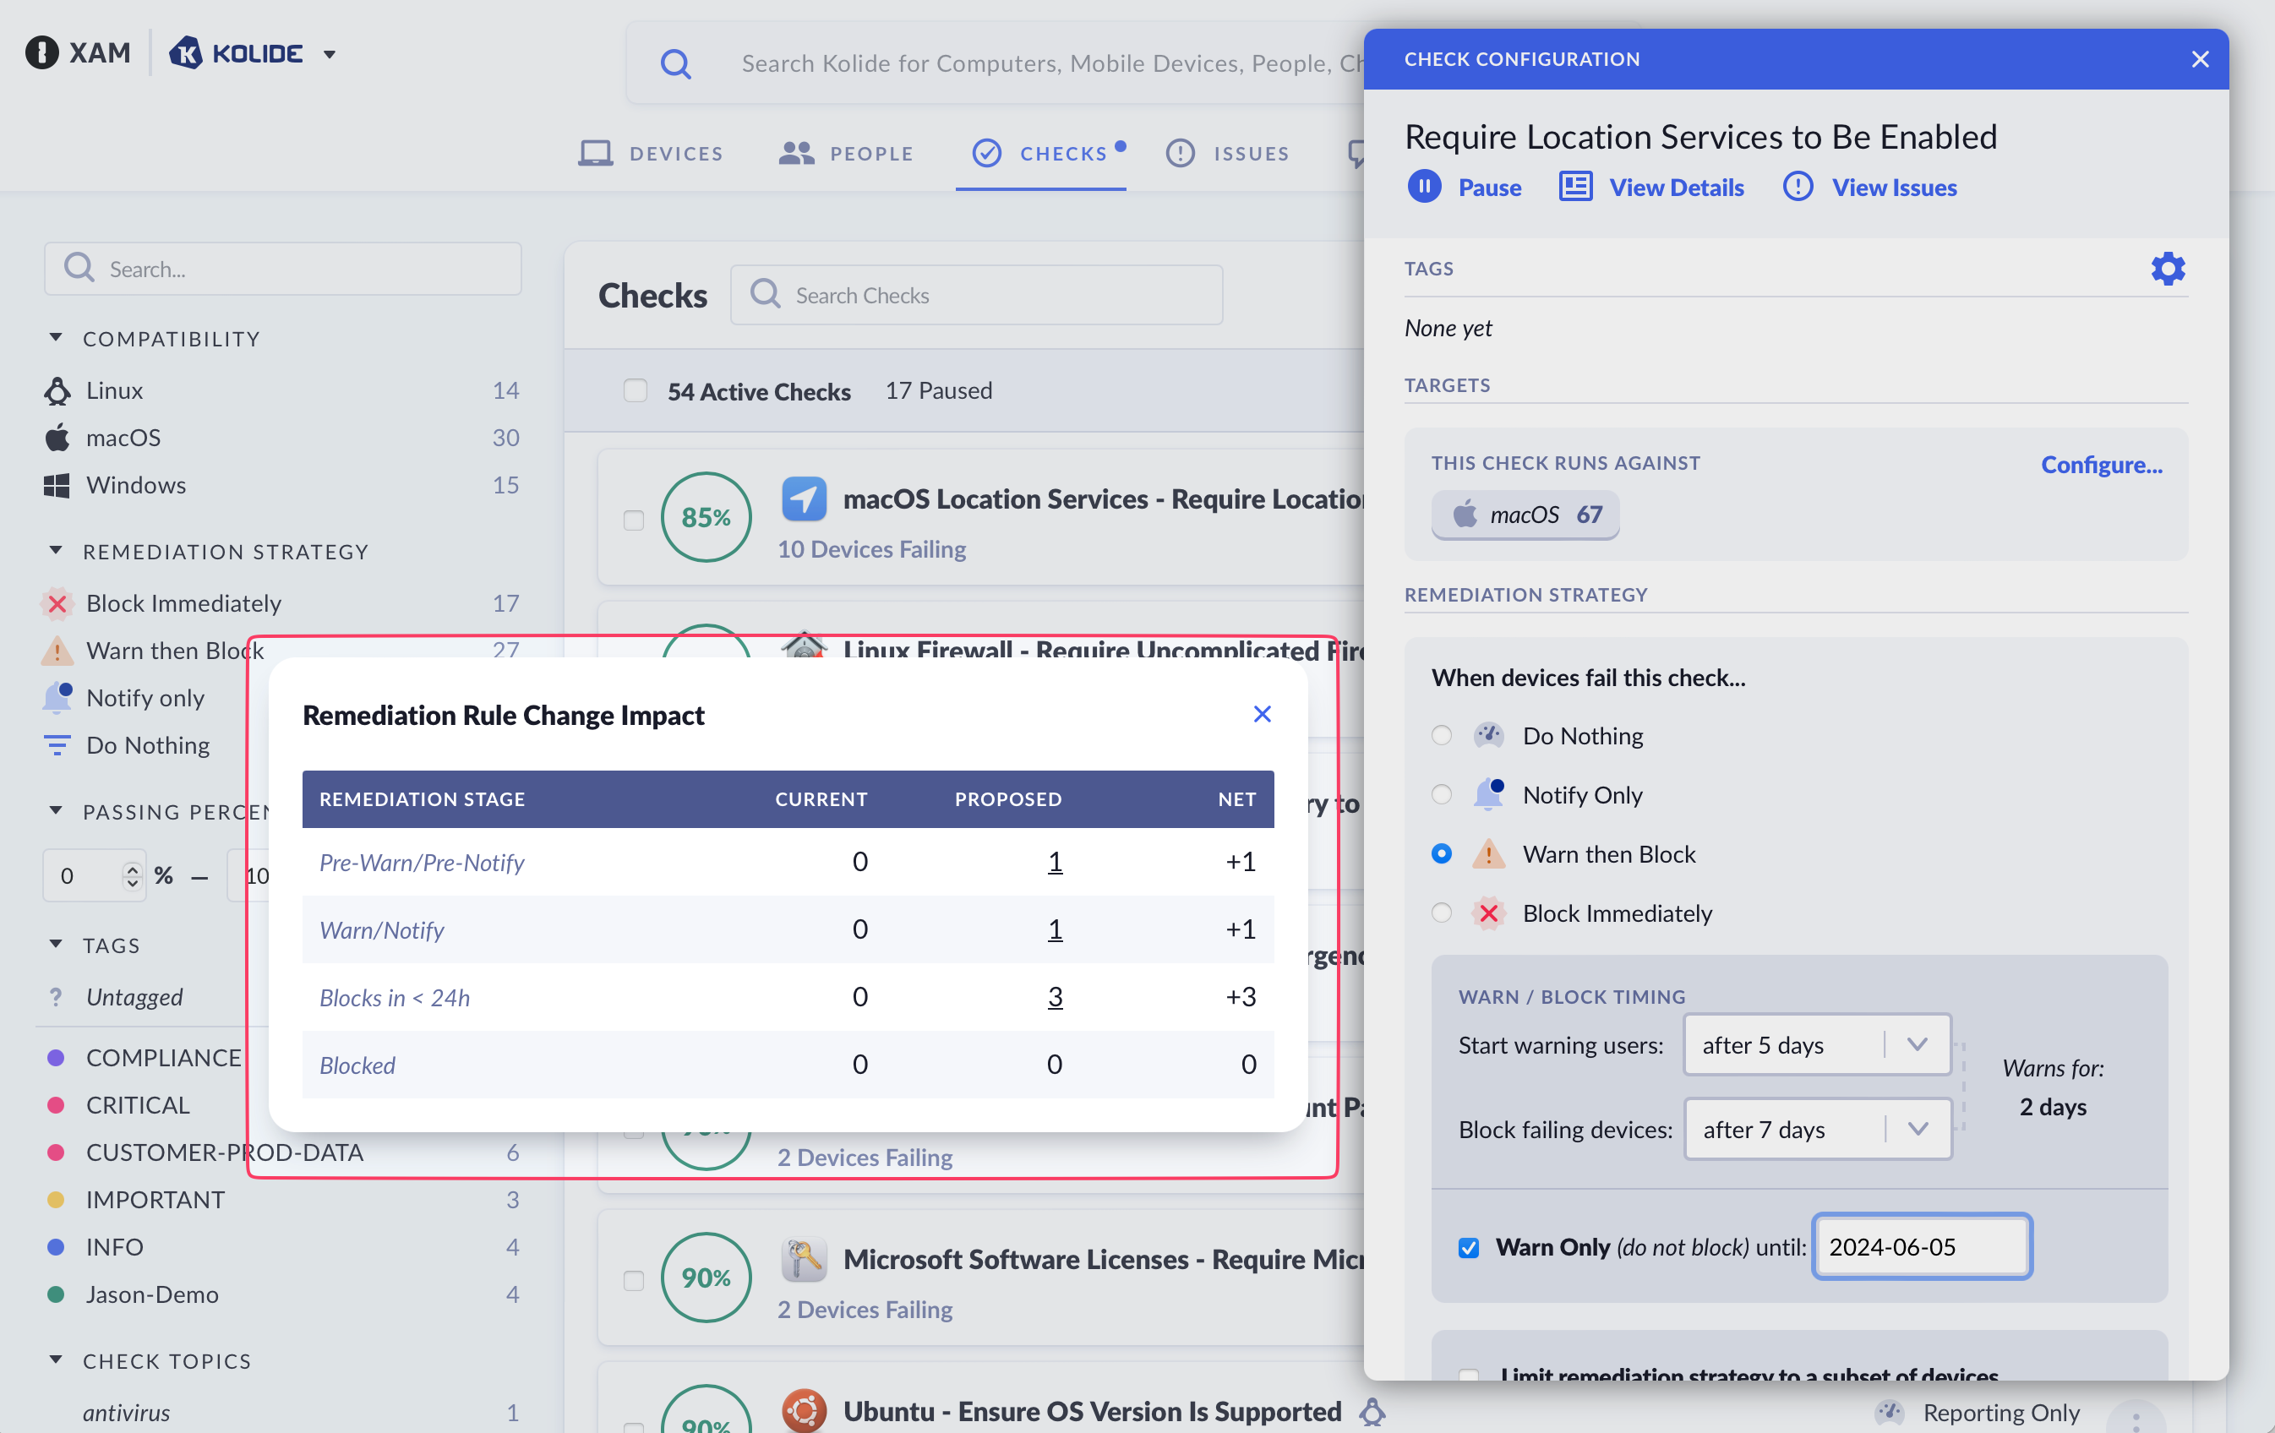Viewport: 2275px width, 1433px height.
Task: Click the Configure... targets link
Action: (2100, 464)
